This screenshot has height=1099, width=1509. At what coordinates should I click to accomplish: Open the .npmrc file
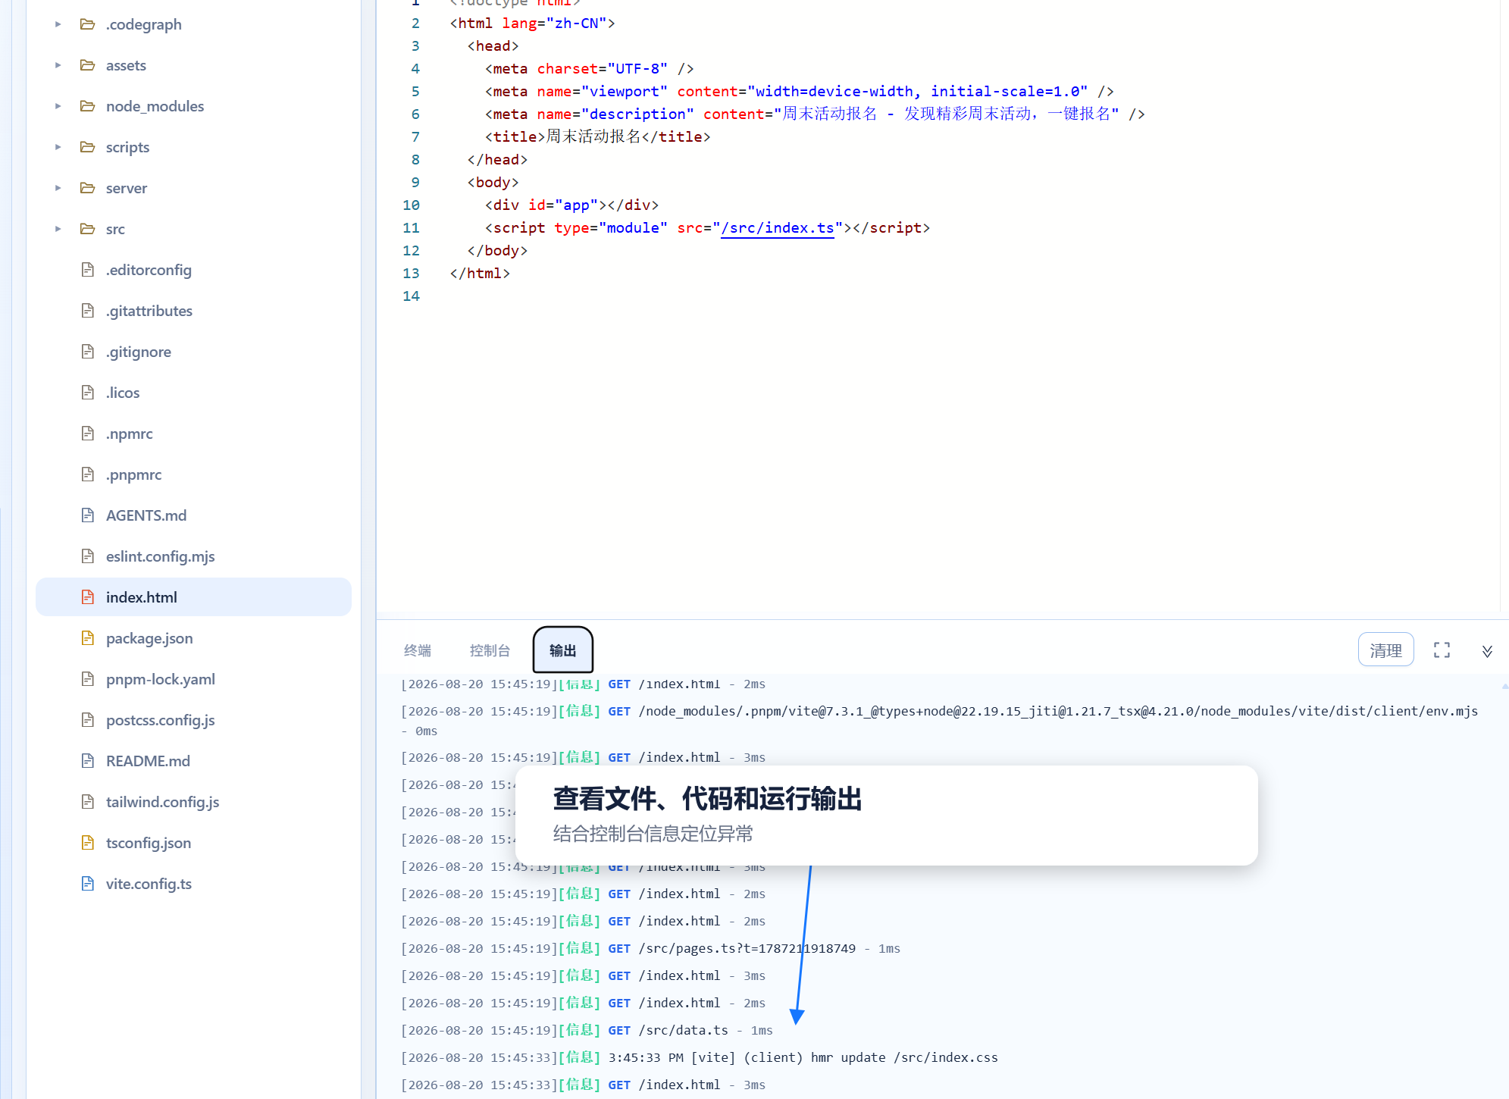[x=130, y=434]
